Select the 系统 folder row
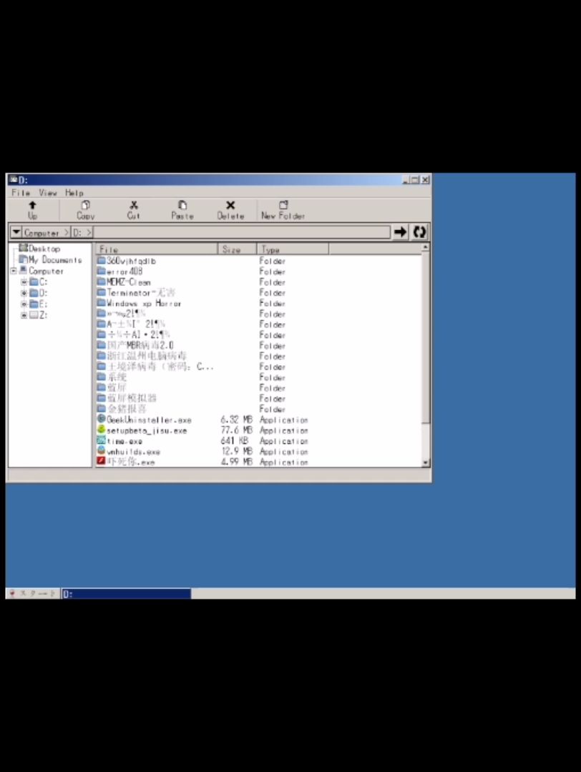Screen dimensions: 581x772 [x=259, y=377]
